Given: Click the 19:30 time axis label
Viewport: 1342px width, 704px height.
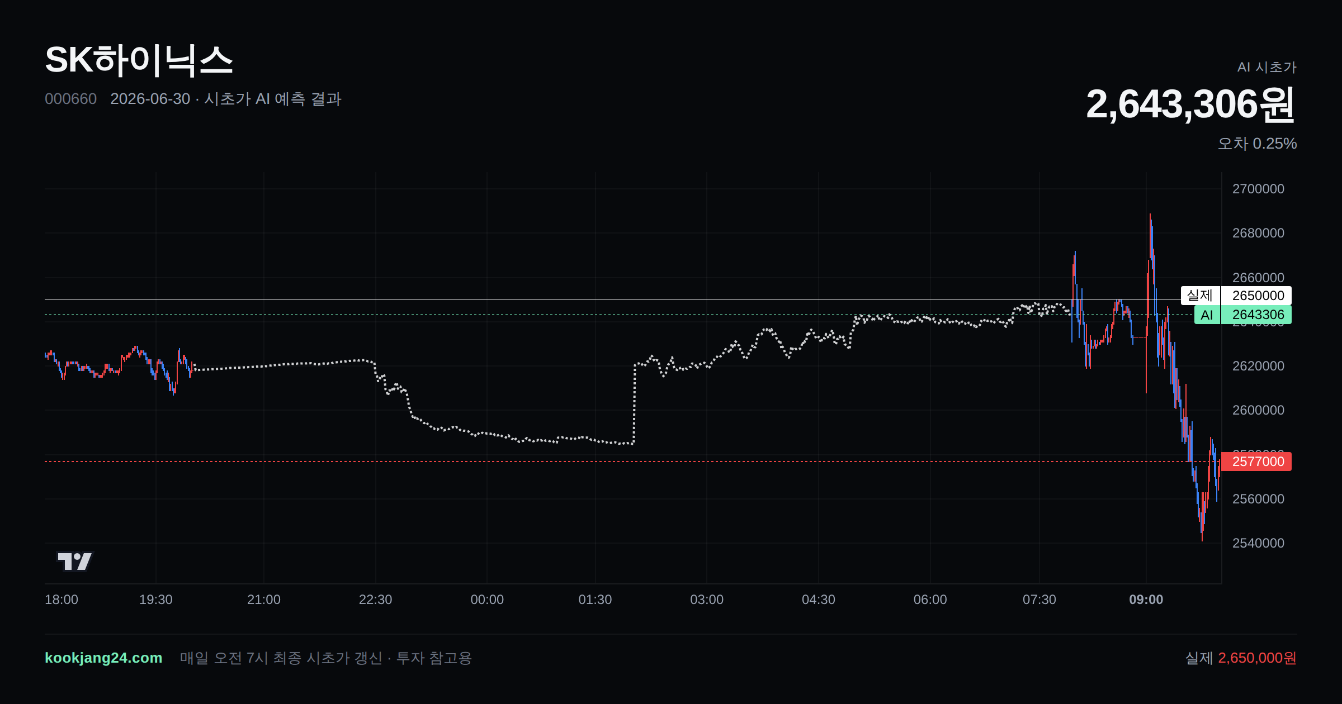Looking at the screenshot, I should point(155,600).
